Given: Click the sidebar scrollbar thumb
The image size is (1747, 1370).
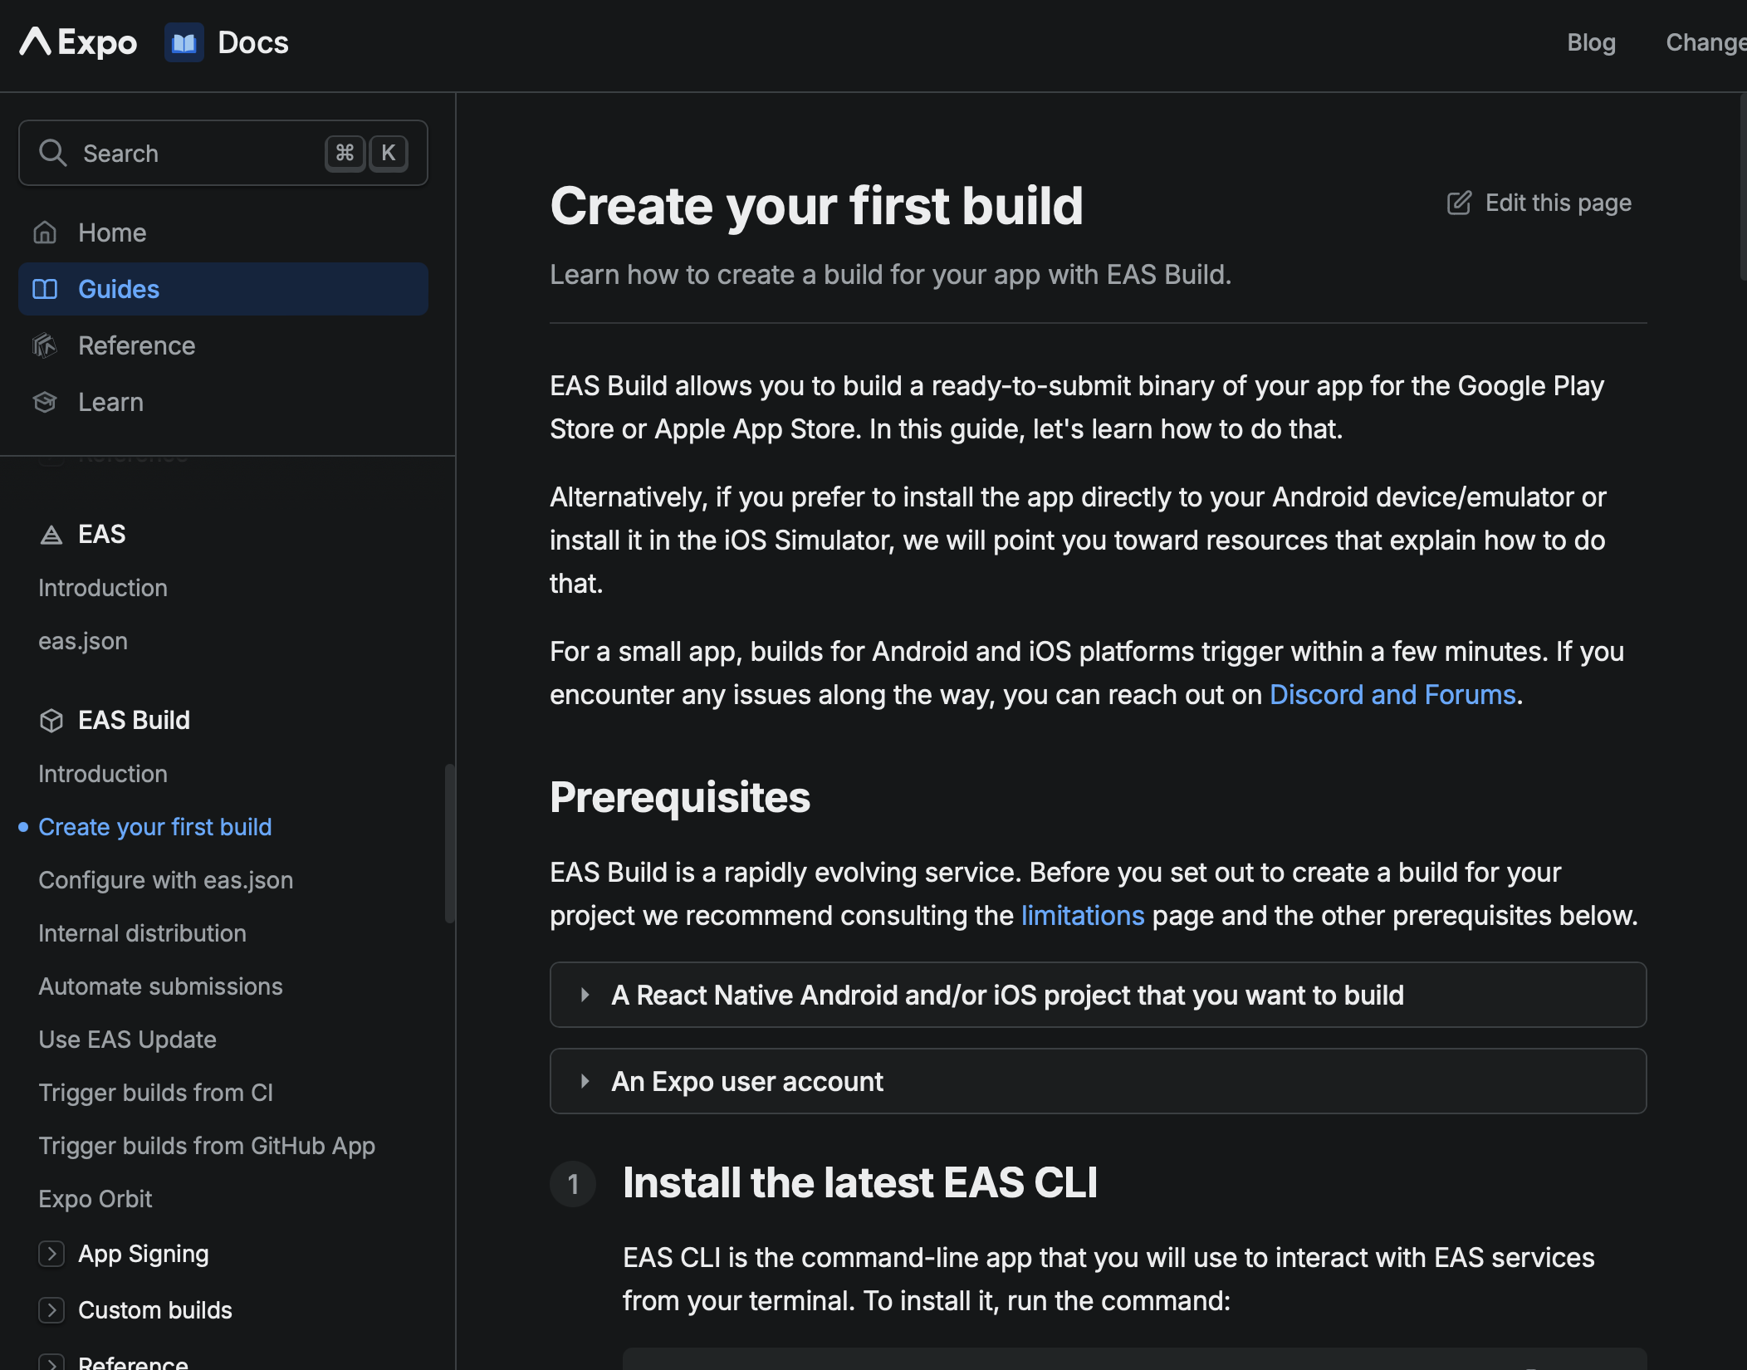Looking at the screenshot, I should click(450, 843).
